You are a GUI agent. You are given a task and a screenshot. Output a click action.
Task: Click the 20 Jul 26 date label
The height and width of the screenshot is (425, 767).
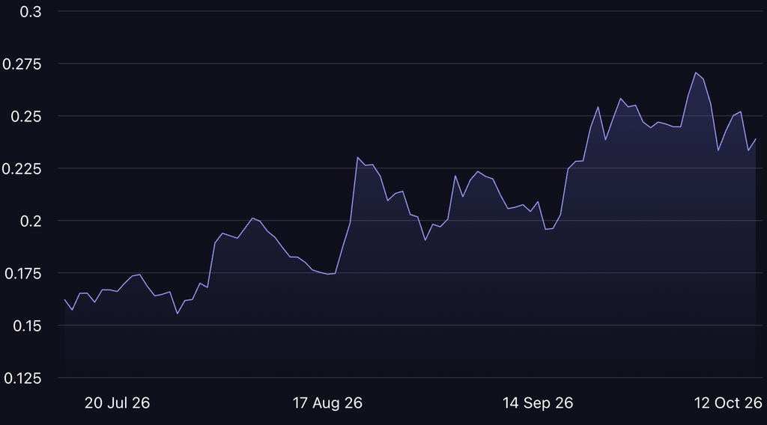point(117,403)
